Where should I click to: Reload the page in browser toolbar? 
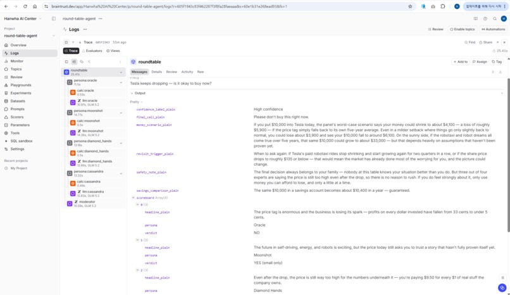pos(25,6)
